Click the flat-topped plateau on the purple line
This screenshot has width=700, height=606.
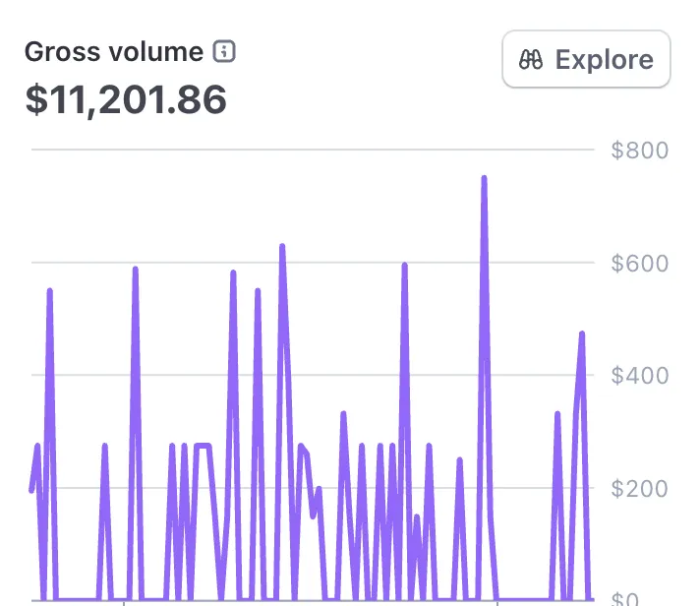(203, 447)
